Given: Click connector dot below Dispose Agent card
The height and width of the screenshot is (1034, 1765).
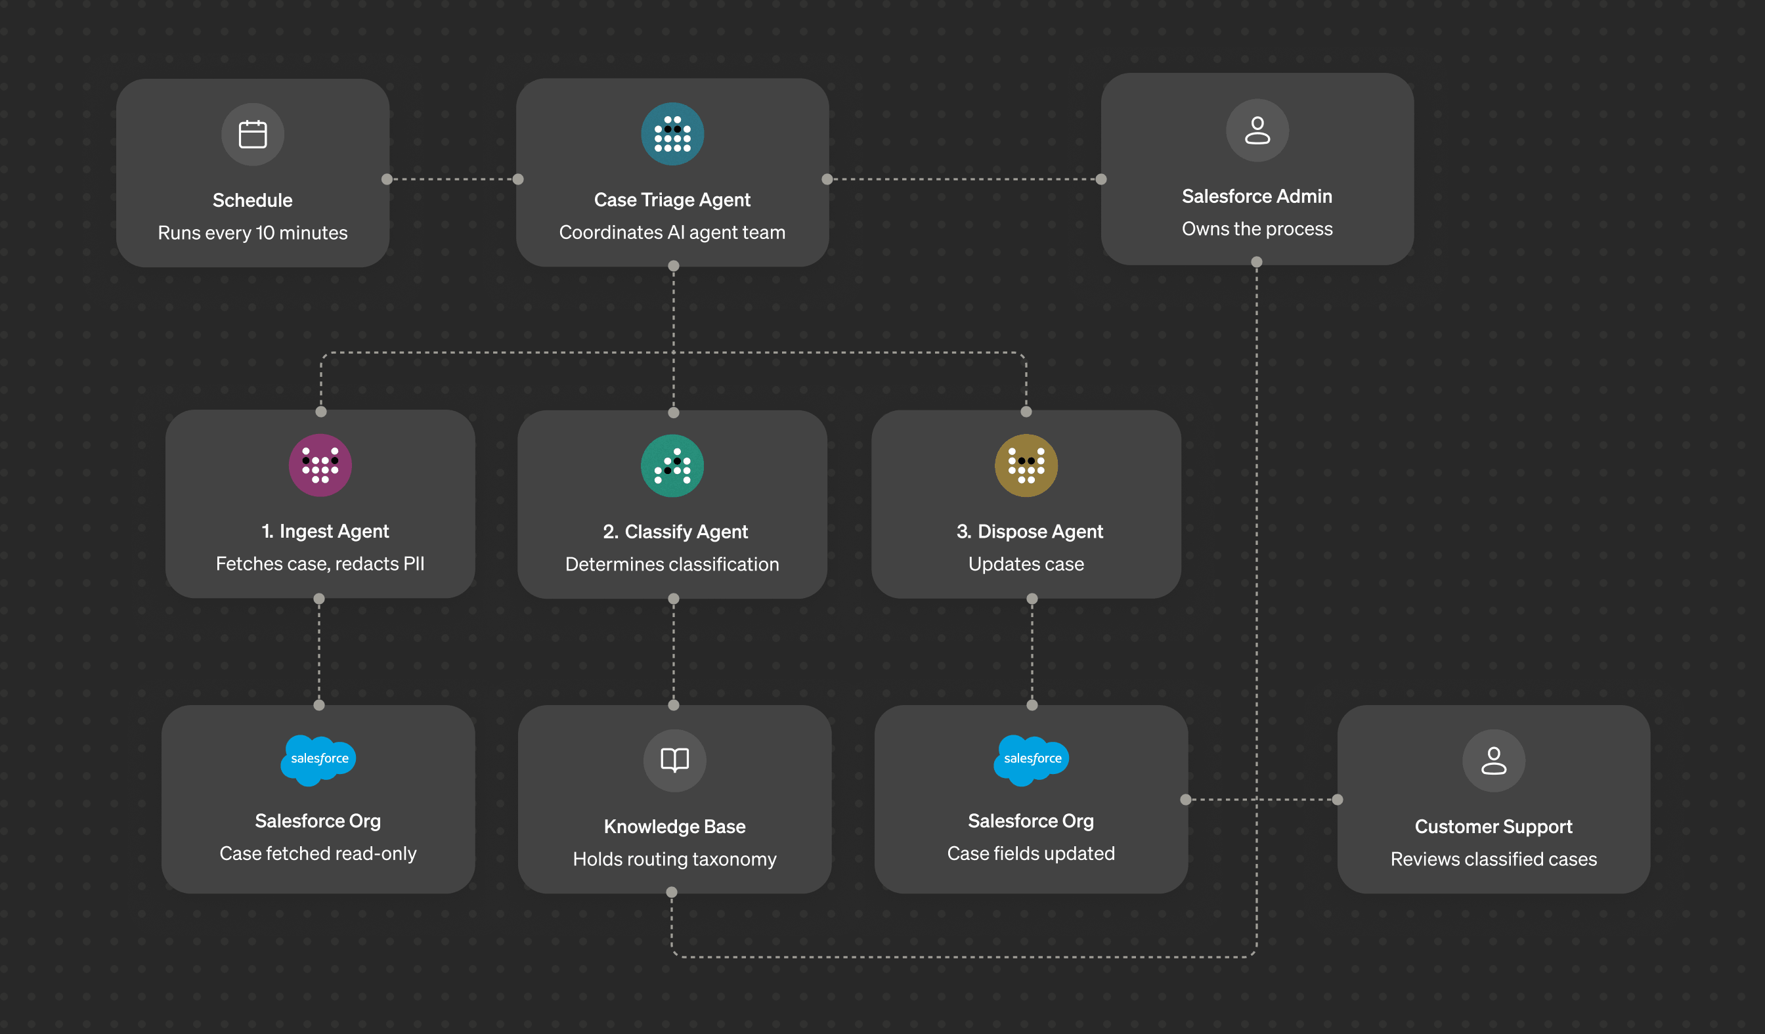Looking at the screenshot, I should point(1032,599).
